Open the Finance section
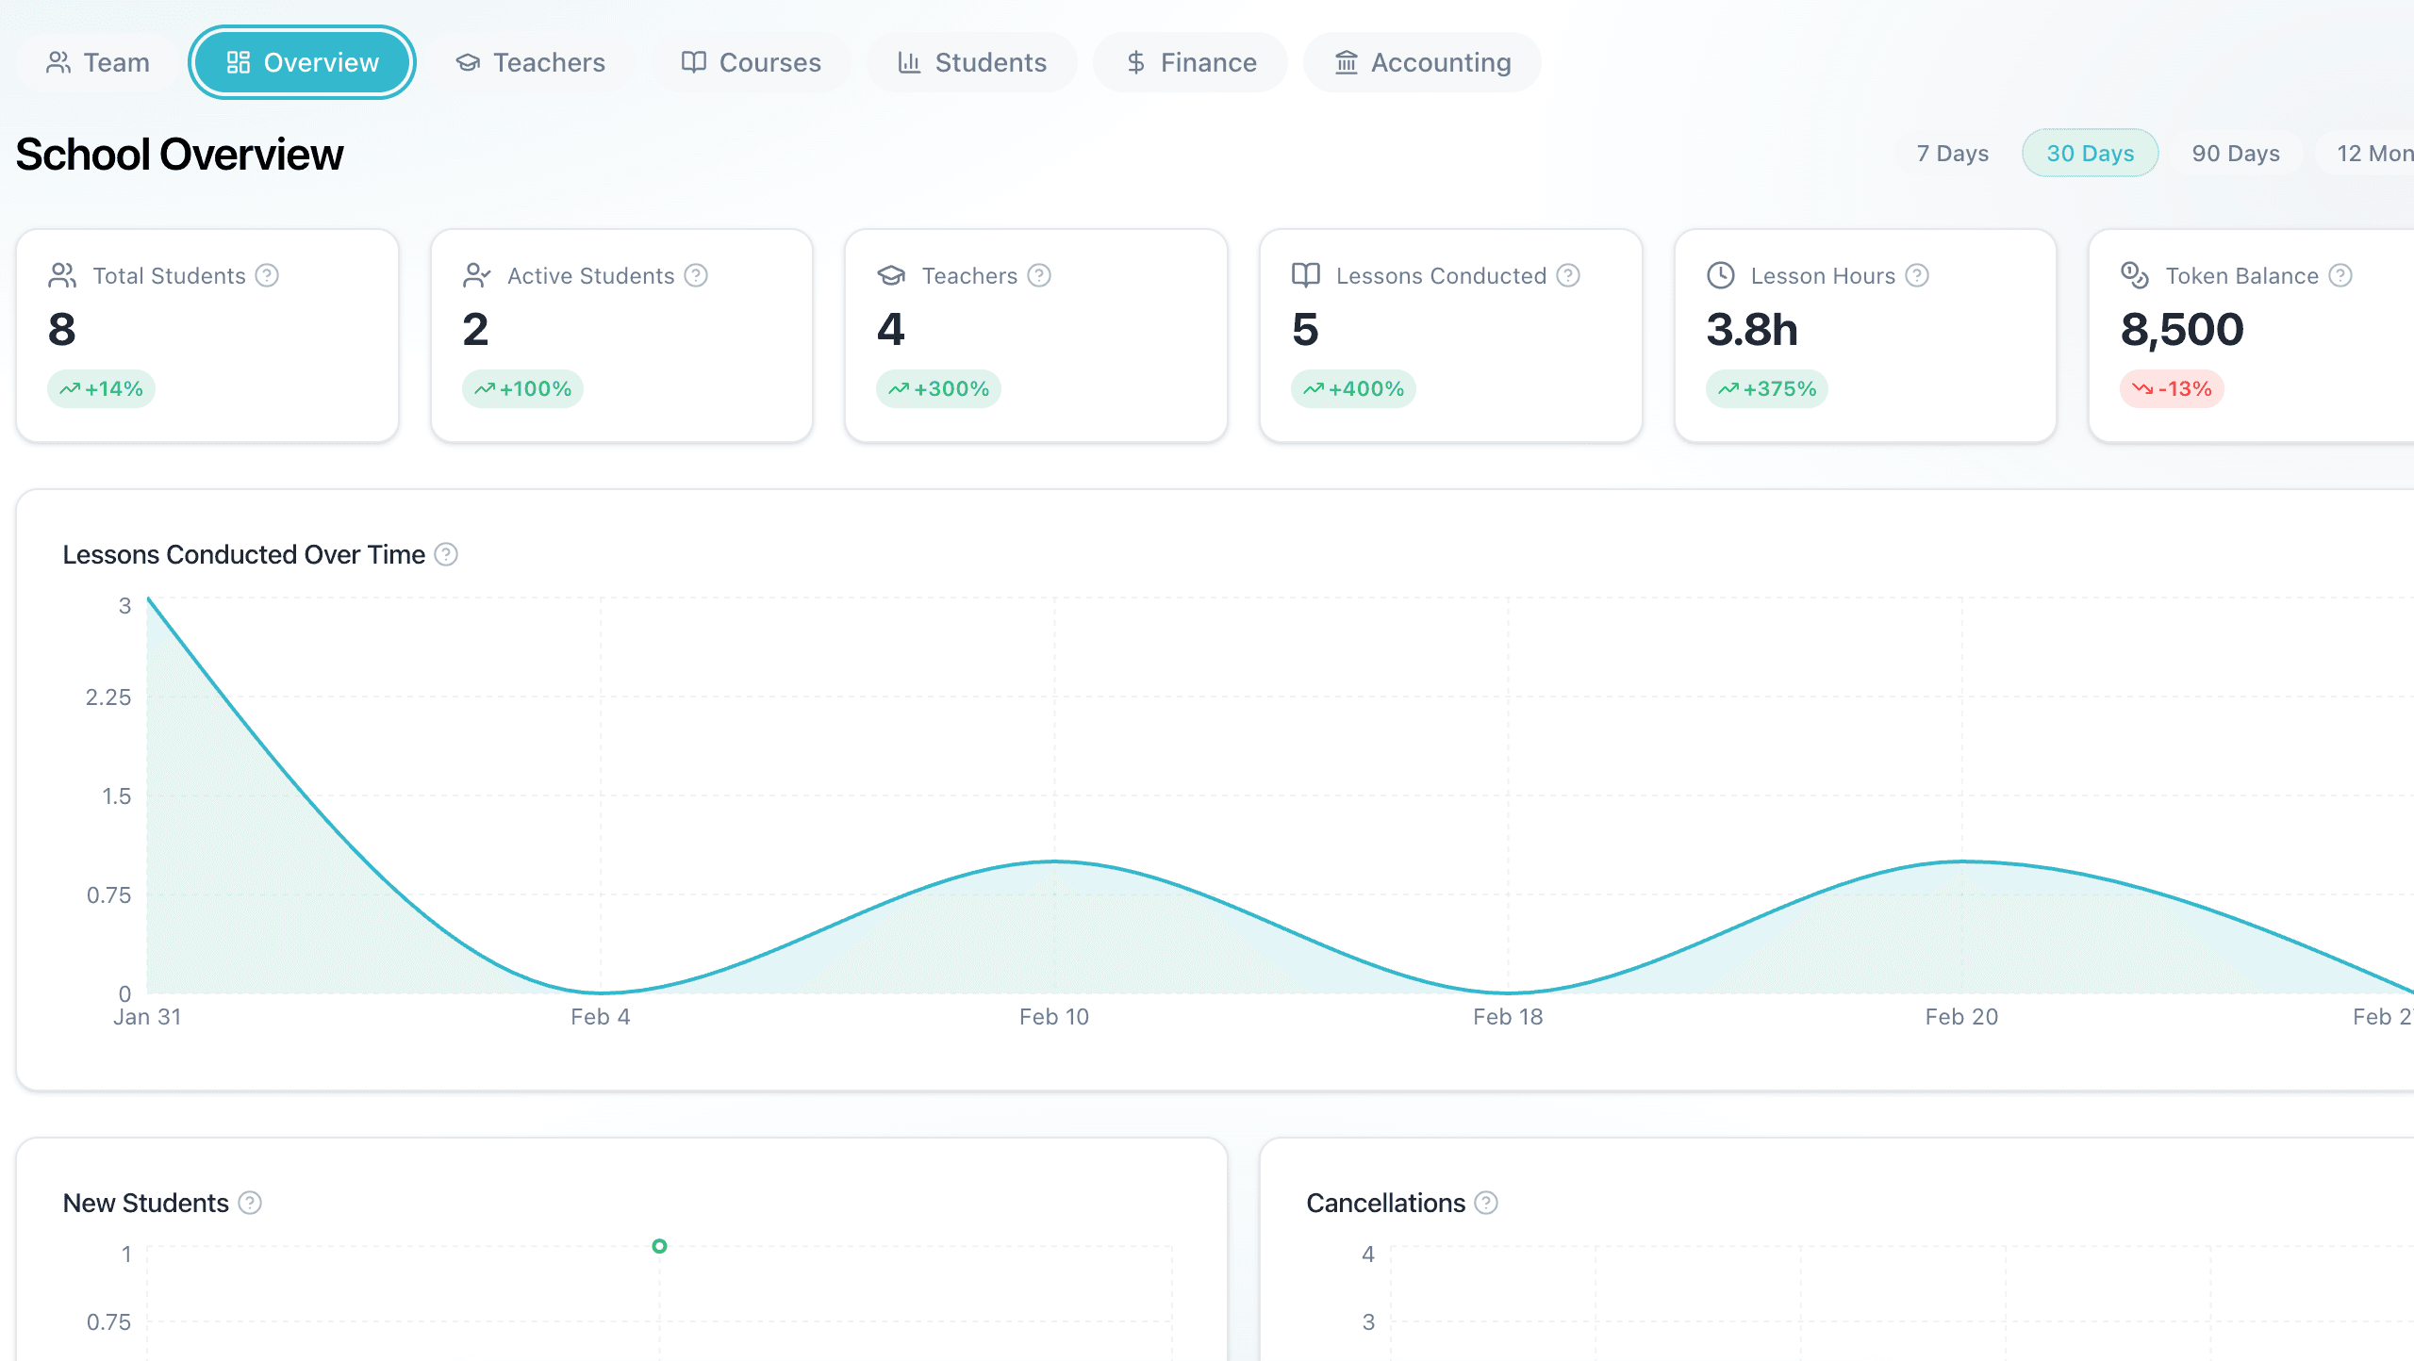 click(x=1190, y=62)
